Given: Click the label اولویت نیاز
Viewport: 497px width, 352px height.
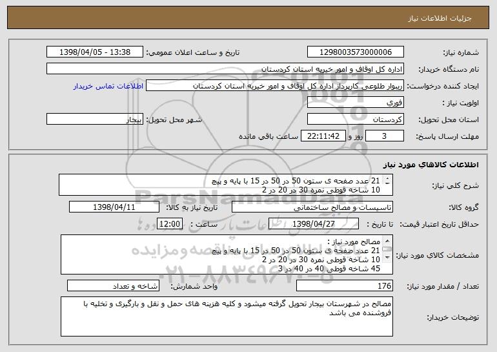Looking at the screenshot, I should click(460, 103).
